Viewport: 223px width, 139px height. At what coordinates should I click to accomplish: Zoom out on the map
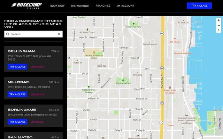pyautogui.click(x=218, y=25)
